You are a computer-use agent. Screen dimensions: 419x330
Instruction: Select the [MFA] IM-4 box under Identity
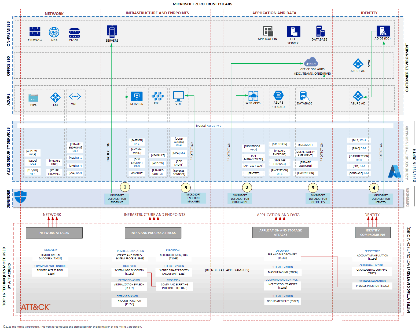359,140
